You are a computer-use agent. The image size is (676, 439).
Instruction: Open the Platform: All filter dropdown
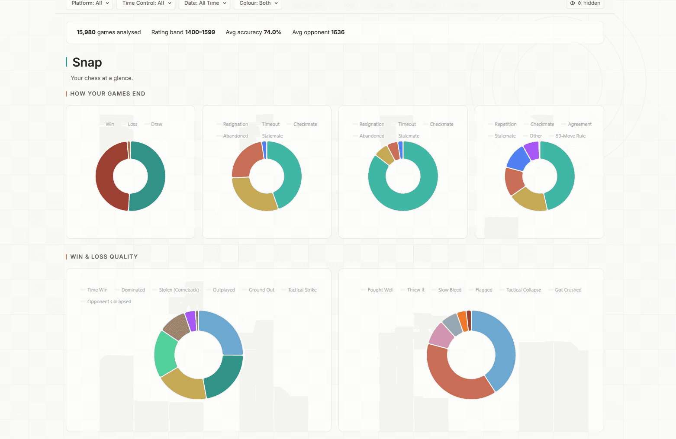(90, 3)
